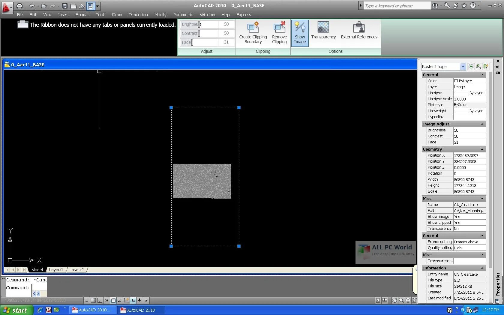Open the Express menu
504x315 pixels.
point(244,15)
